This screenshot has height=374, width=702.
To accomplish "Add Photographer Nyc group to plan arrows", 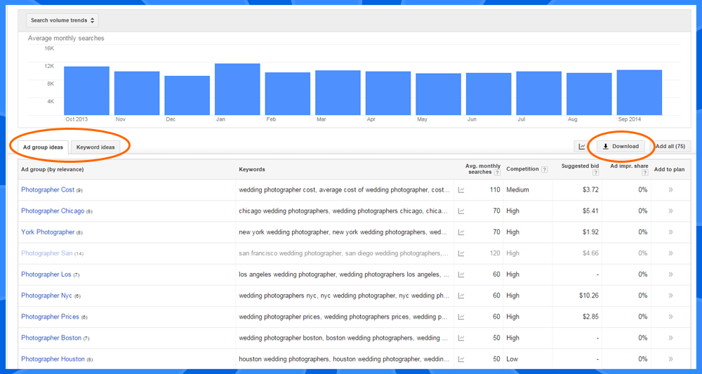I will tap(670, 295).
